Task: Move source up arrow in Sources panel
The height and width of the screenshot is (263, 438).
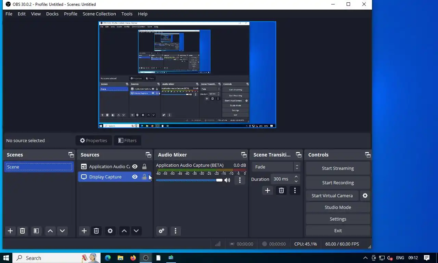Action: (x=124, y=231)
